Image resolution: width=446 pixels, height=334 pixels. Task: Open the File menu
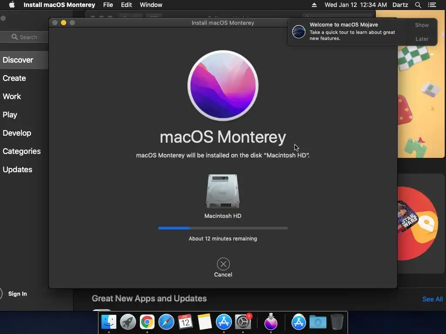click(x=108, y=5)
